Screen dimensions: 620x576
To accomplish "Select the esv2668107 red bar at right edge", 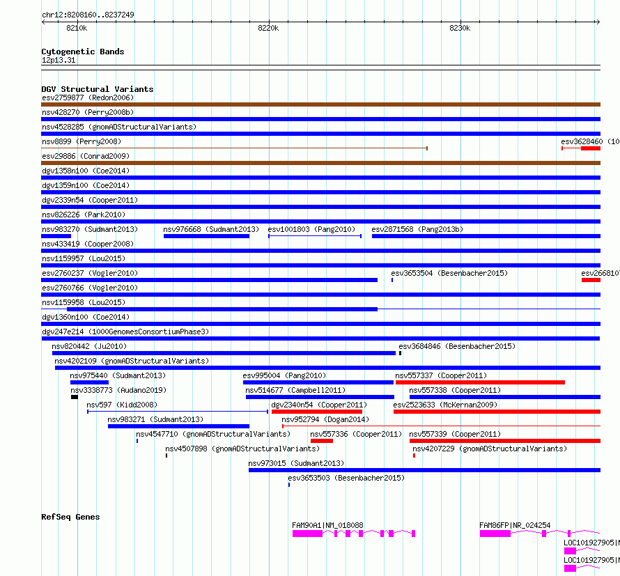I will tap(591, 280).
